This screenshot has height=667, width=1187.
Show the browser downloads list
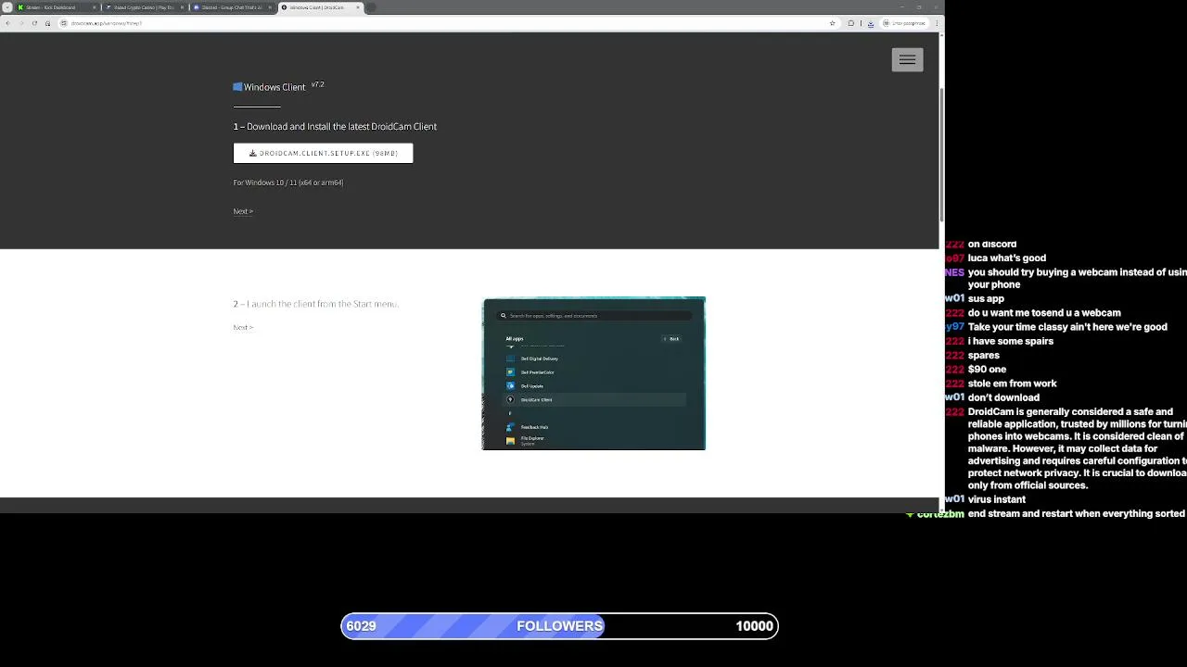point(870,23)
